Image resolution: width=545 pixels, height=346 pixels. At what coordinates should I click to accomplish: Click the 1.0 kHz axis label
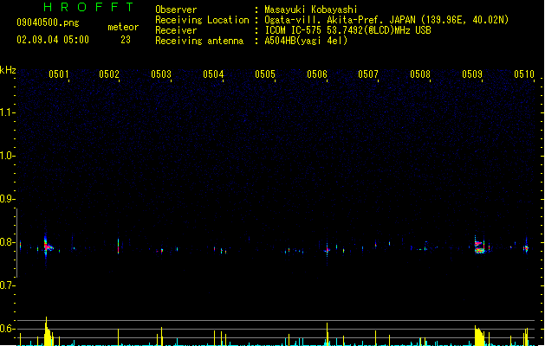click(x=6, y=156)
